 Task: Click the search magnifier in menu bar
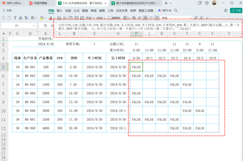[176, 10]
